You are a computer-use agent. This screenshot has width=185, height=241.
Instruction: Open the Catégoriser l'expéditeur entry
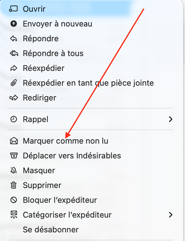[x=67, y=215]
